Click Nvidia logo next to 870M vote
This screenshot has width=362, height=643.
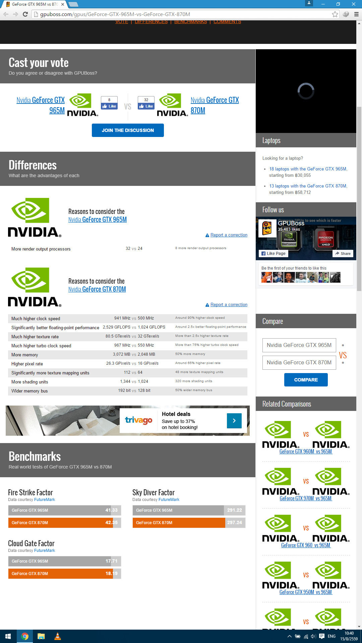(172, 105)
